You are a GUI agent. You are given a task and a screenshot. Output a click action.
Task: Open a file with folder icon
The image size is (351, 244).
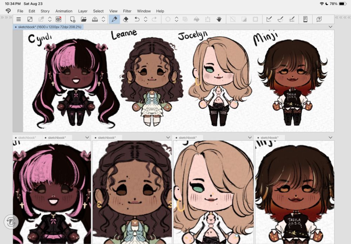tap(84, 19)
